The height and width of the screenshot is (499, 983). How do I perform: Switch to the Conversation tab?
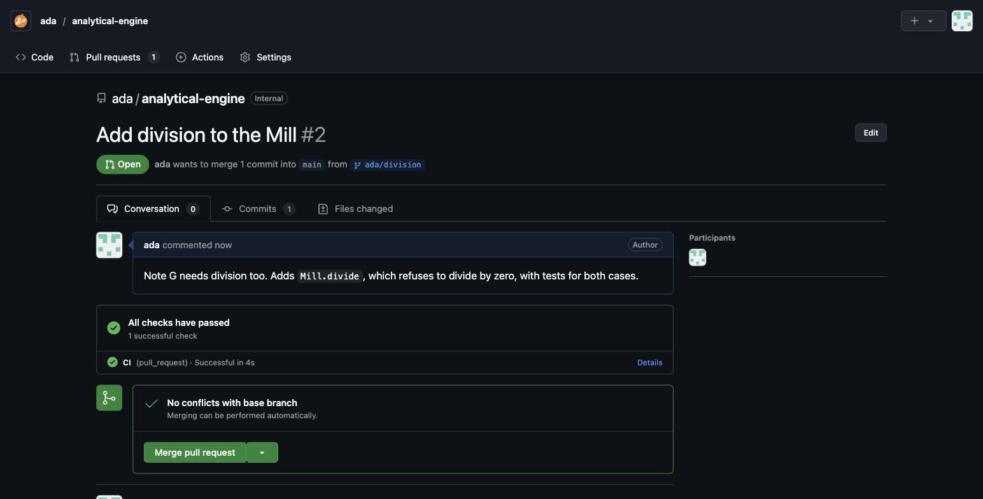pyautogui.click(x=153, y=209)
